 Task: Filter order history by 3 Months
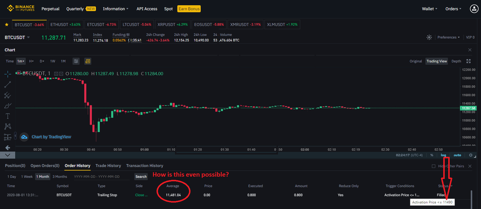[x=60, y=176]
